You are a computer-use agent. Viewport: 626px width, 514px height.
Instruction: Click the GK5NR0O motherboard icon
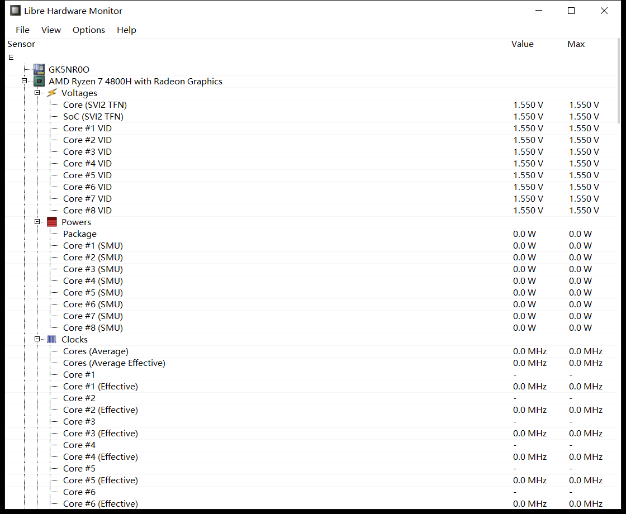pyautogui.click(x=39, y=69)
